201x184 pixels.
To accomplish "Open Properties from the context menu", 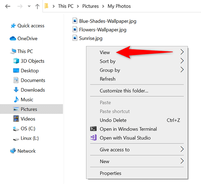I will tap(110, 173).
